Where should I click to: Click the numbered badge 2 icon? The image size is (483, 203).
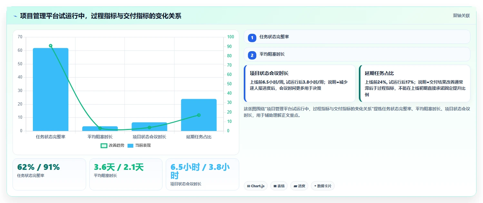pos(252,55)
